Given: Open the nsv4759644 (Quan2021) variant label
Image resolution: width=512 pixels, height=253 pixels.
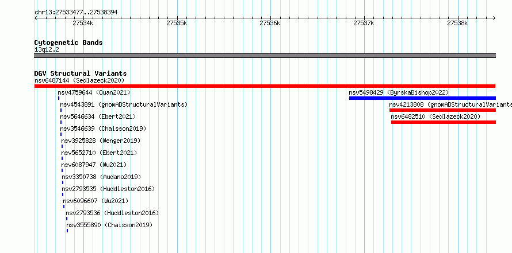Looking at the screenshot, I should tap(94, 92).
